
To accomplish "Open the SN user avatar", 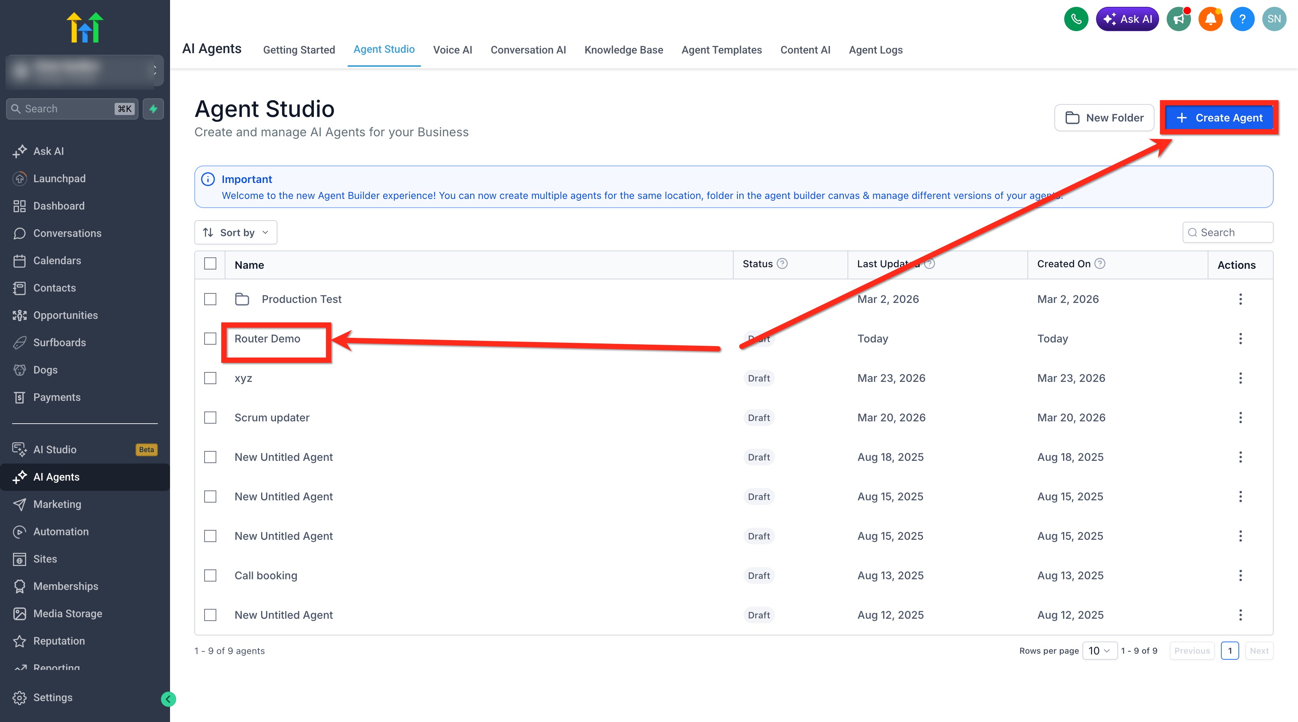I will [1274, 19].
